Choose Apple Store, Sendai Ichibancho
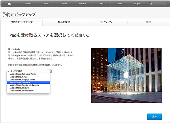The width and height of the screenshot is (170, 123). (x=28, y=85)
